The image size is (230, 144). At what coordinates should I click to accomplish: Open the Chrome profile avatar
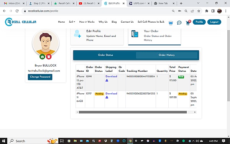(x=219, y=11)
